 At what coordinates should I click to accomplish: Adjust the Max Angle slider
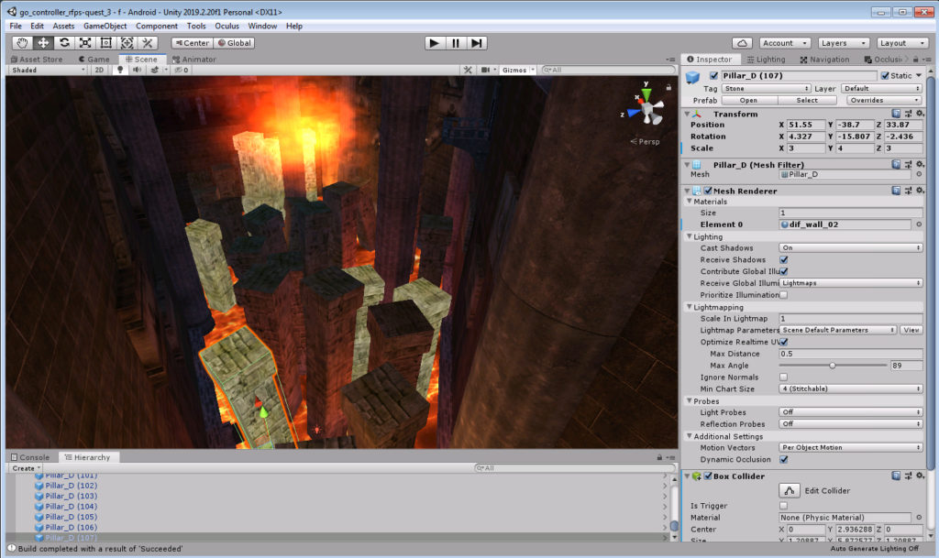[833, 366]
